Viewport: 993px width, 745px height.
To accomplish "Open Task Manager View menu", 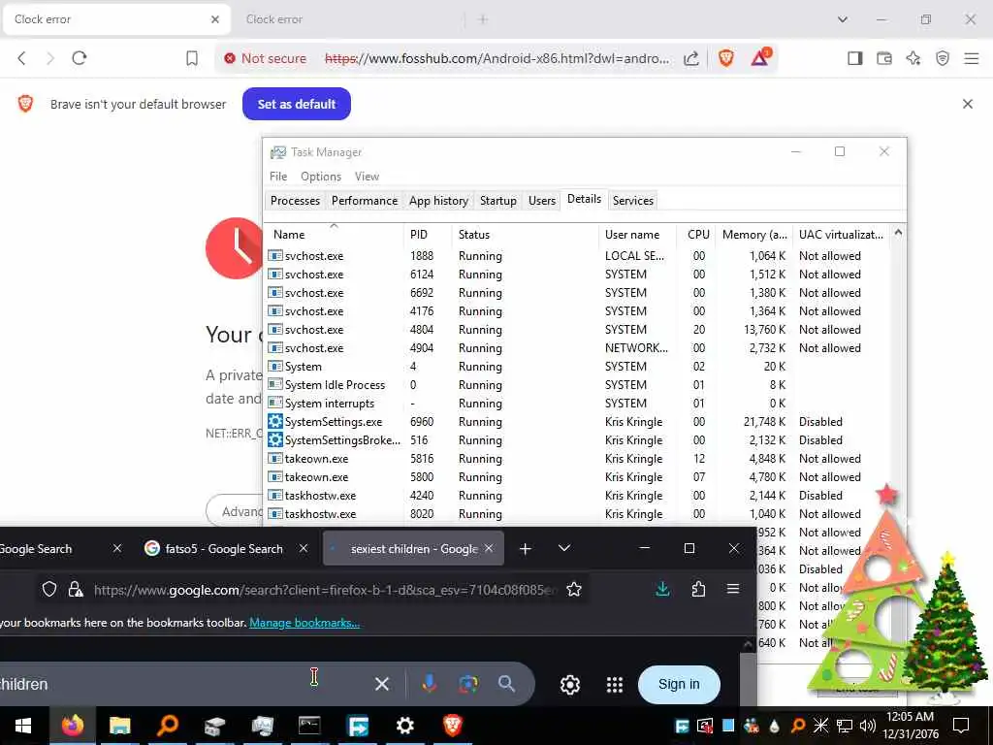I will point(367,177).
